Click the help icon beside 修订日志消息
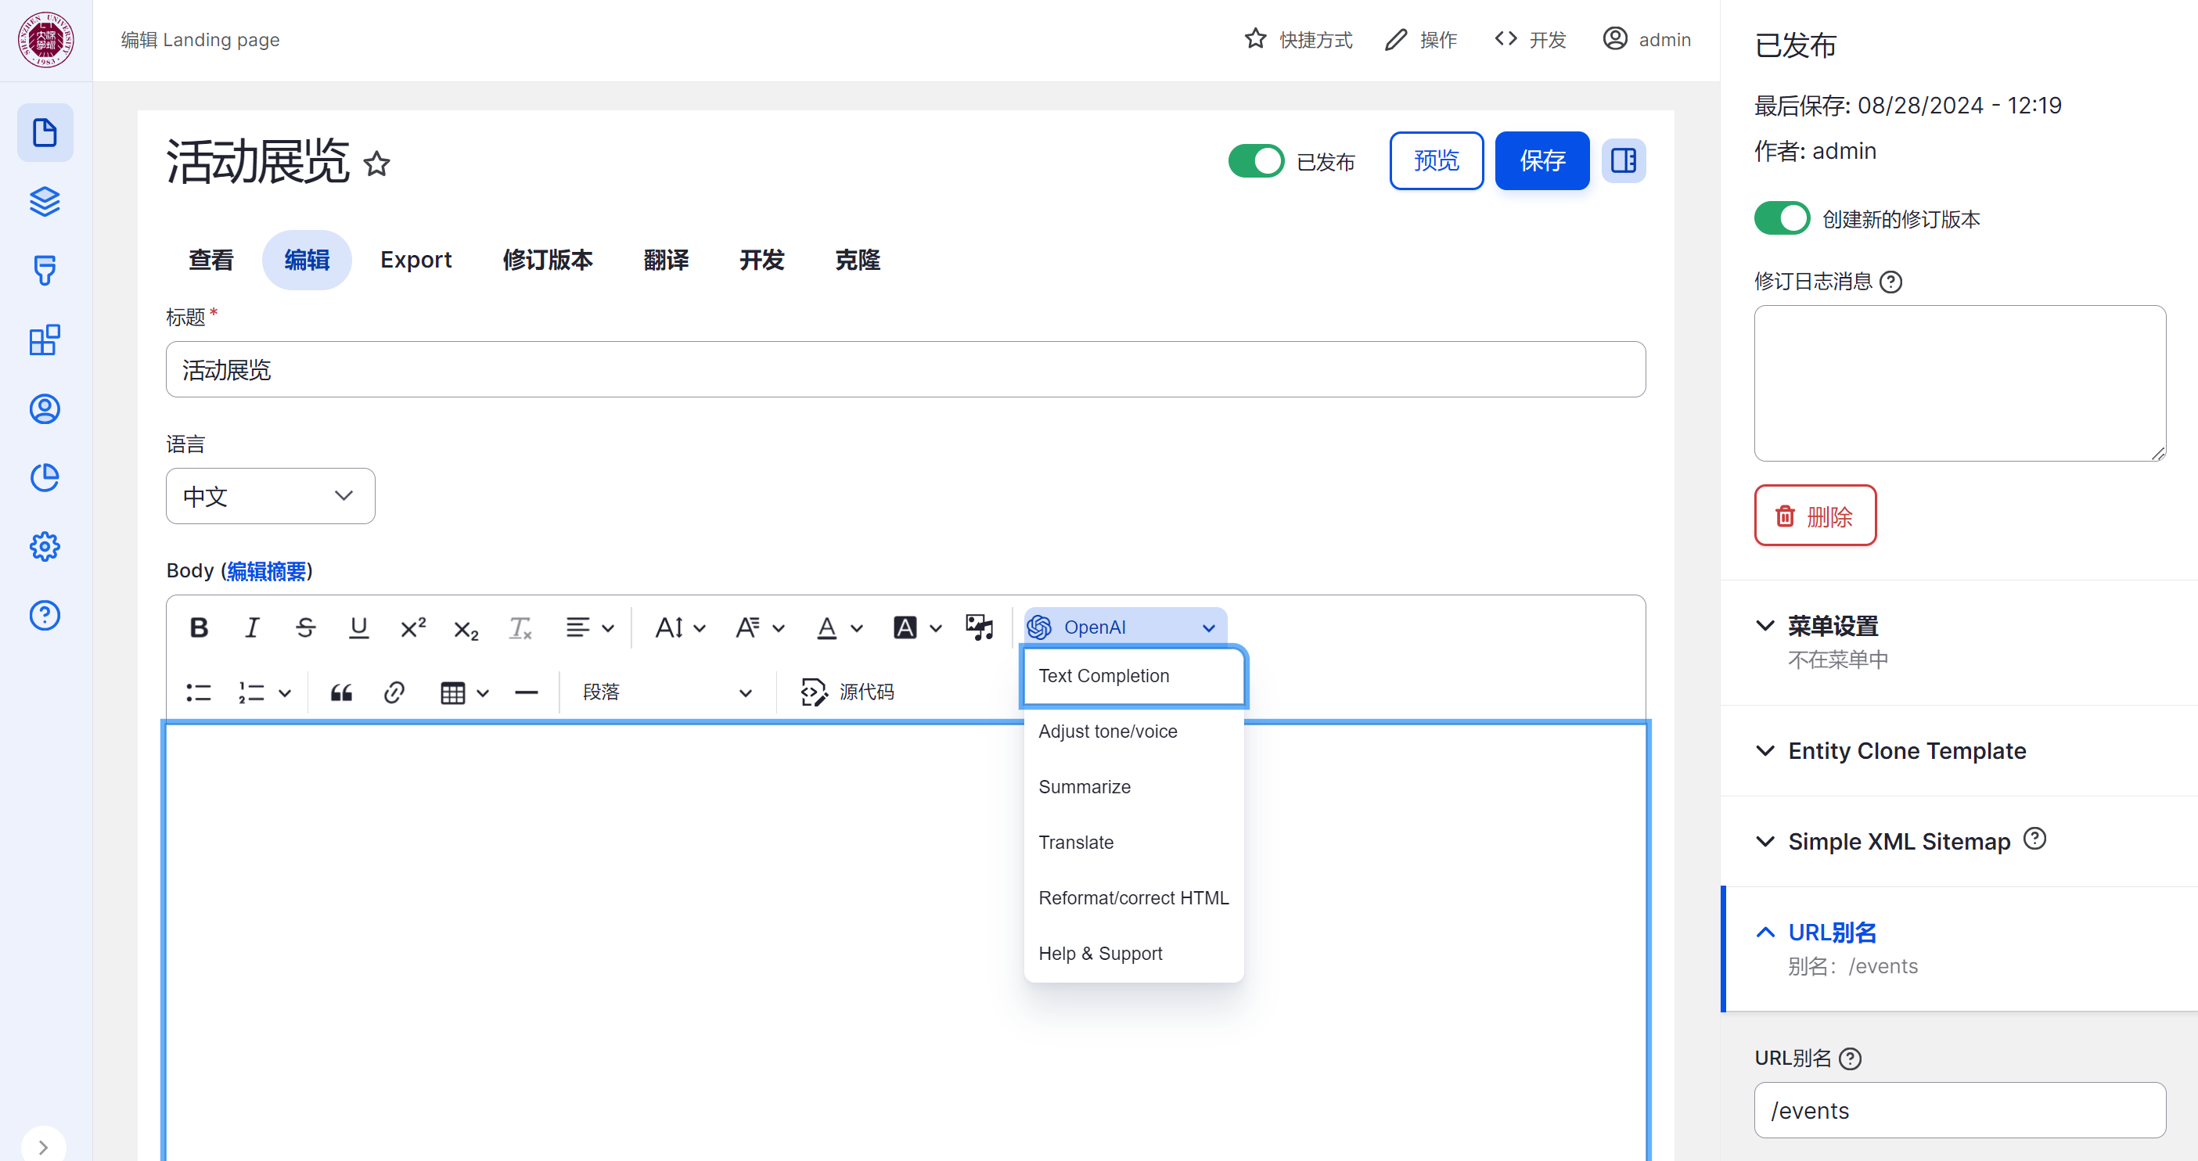 click(1890, 282)
